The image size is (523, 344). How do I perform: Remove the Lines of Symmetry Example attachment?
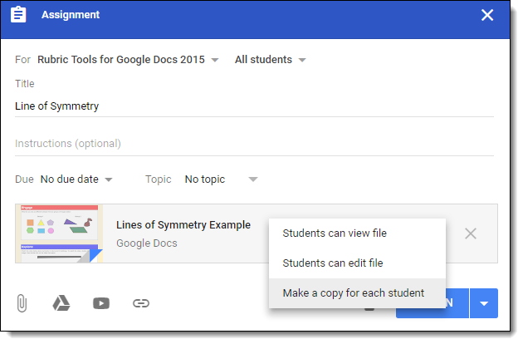[471, 233]
